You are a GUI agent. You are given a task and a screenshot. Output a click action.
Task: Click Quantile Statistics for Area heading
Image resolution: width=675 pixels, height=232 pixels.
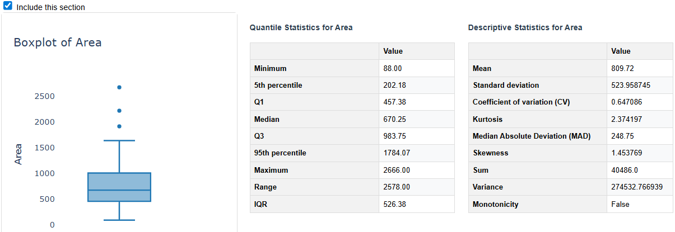coord(301,27)
